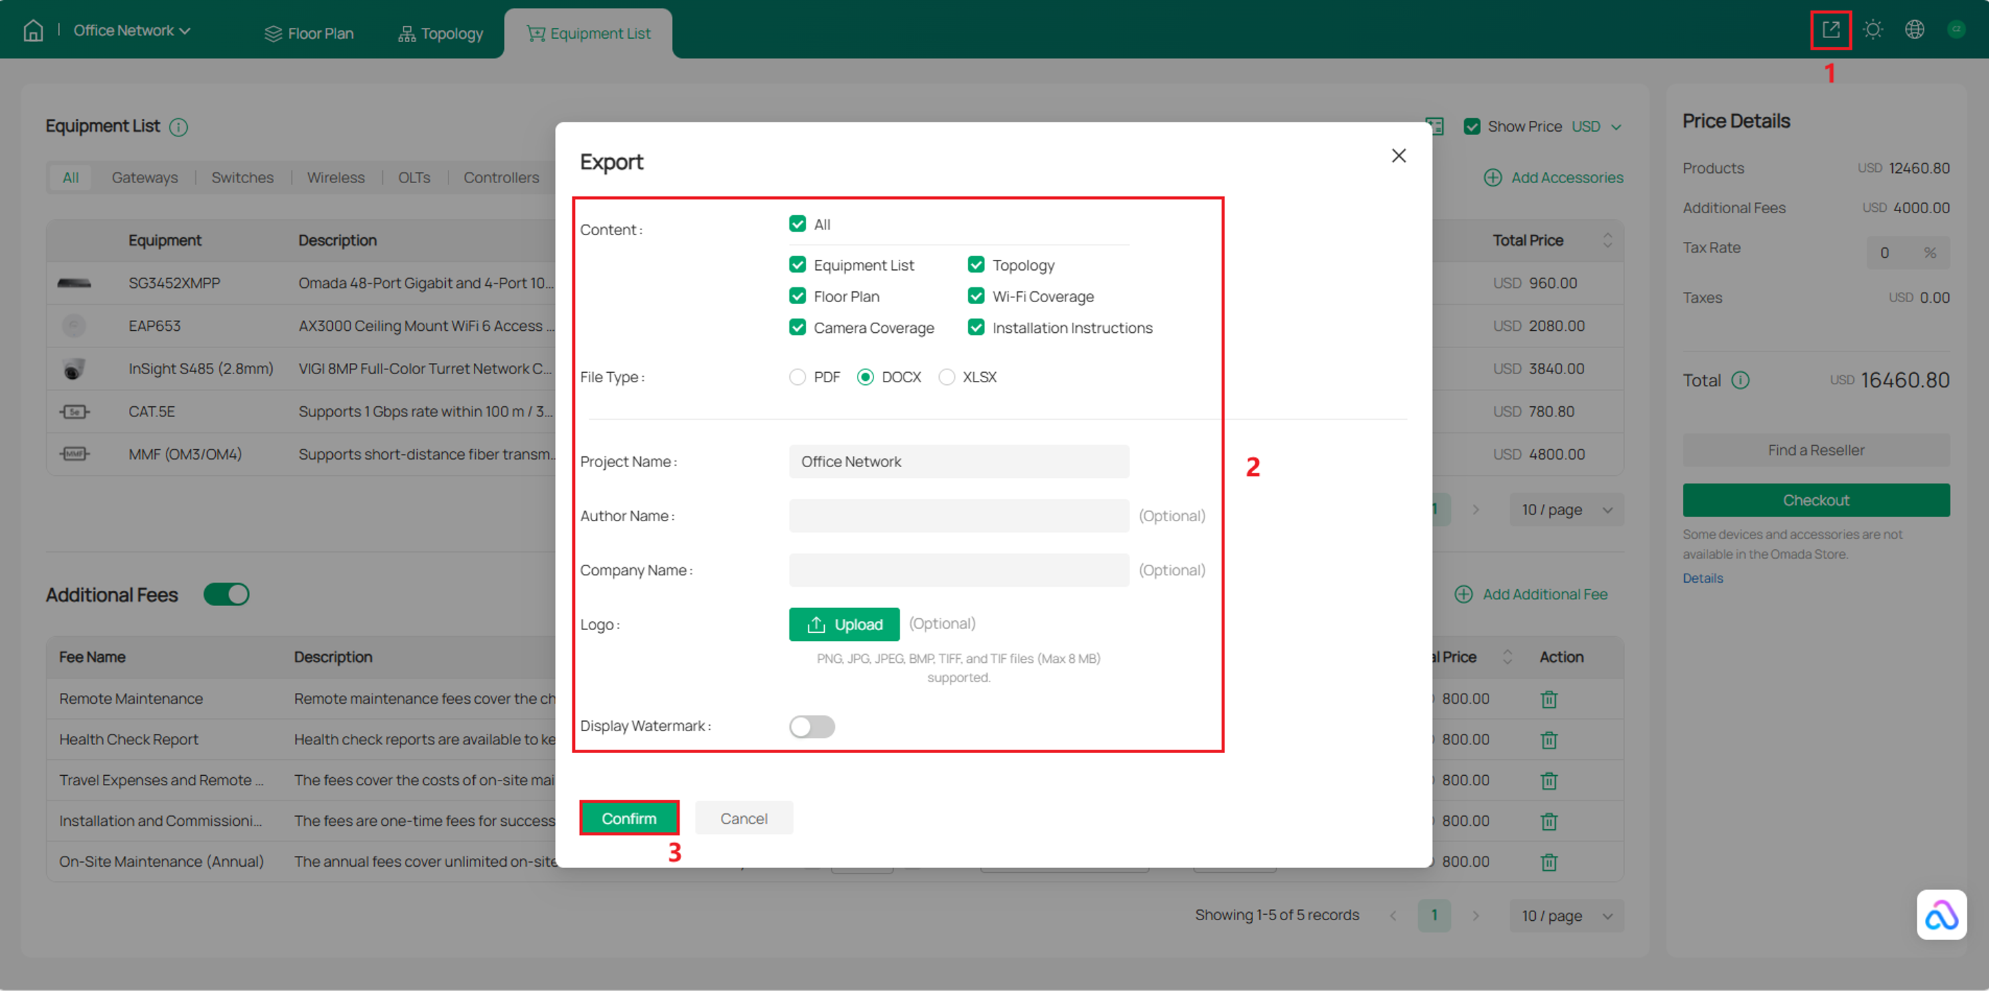Image resolution: width=1989 pixels, height=991 pixels.
Task: Click the MMF fiber cable icon
Action: tap(74, 454)
